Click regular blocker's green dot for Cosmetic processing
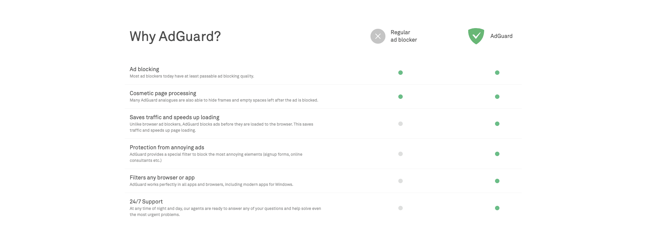This screenshot has width=646, height=238. (400, 96)
